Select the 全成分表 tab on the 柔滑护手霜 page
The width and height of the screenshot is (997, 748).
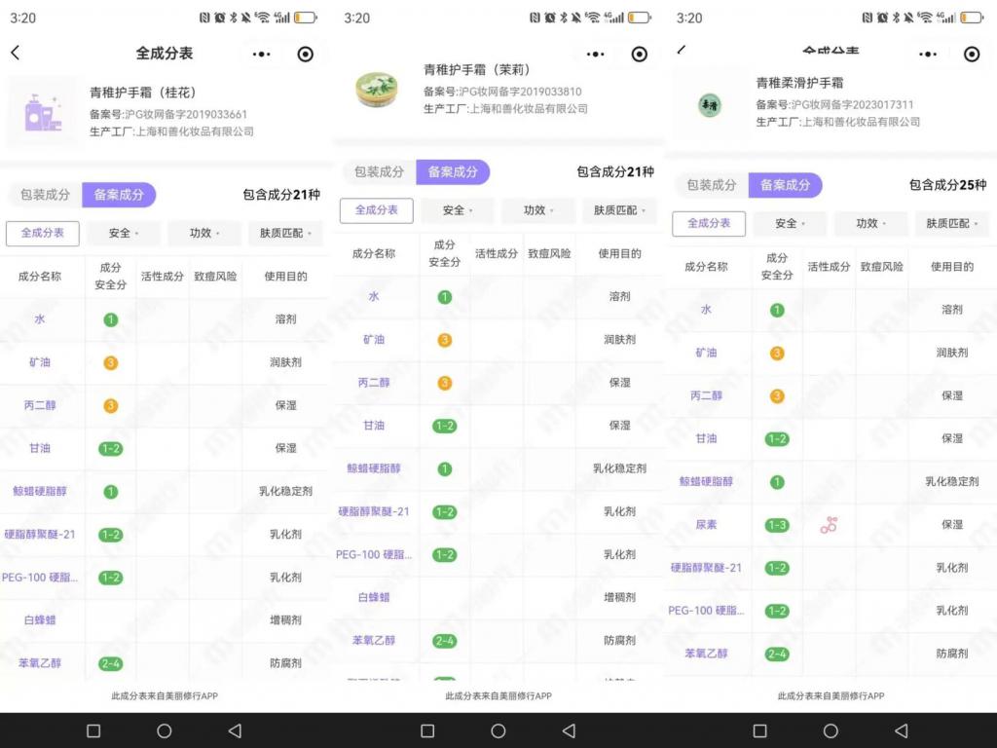[709, 224]
